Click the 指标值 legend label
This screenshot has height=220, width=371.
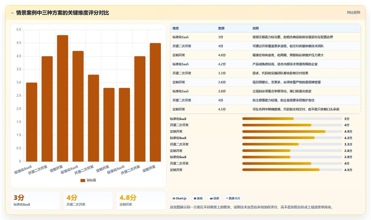(x=91, y=180)
